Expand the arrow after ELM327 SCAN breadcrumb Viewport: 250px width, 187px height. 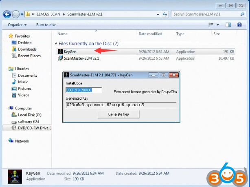point(64,14)
